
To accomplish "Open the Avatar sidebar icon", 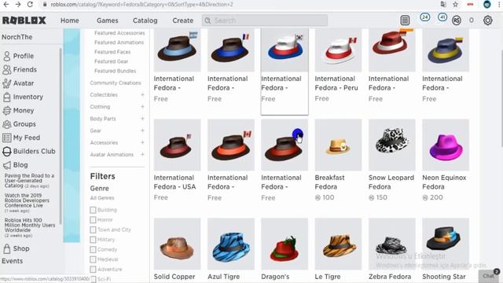I will (x=7, y=83).
